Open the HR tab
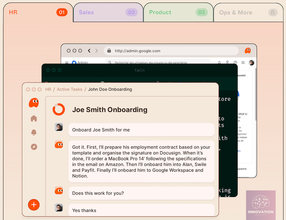Image resolution: width=286 pixels, height=220 pixels. coord(38,12)
